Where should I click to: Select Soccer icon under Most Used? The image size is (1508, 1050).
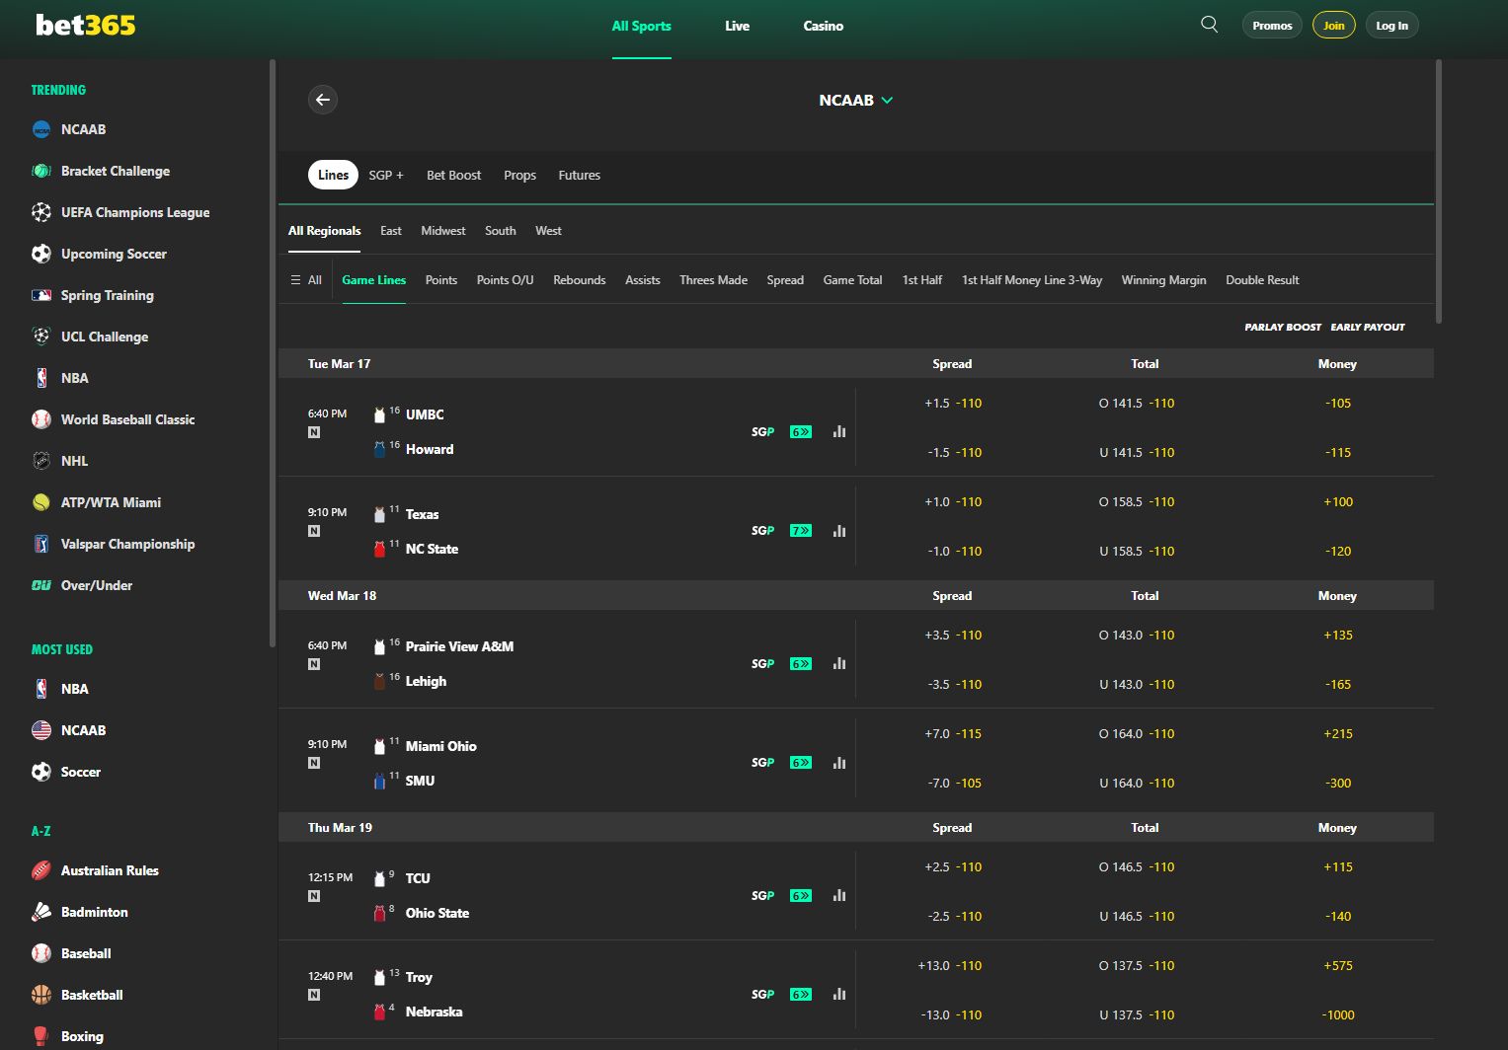[40, 772]
